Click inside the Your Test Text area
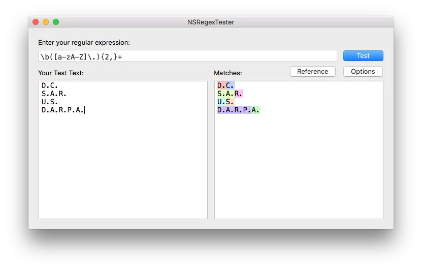 point(123,150)
